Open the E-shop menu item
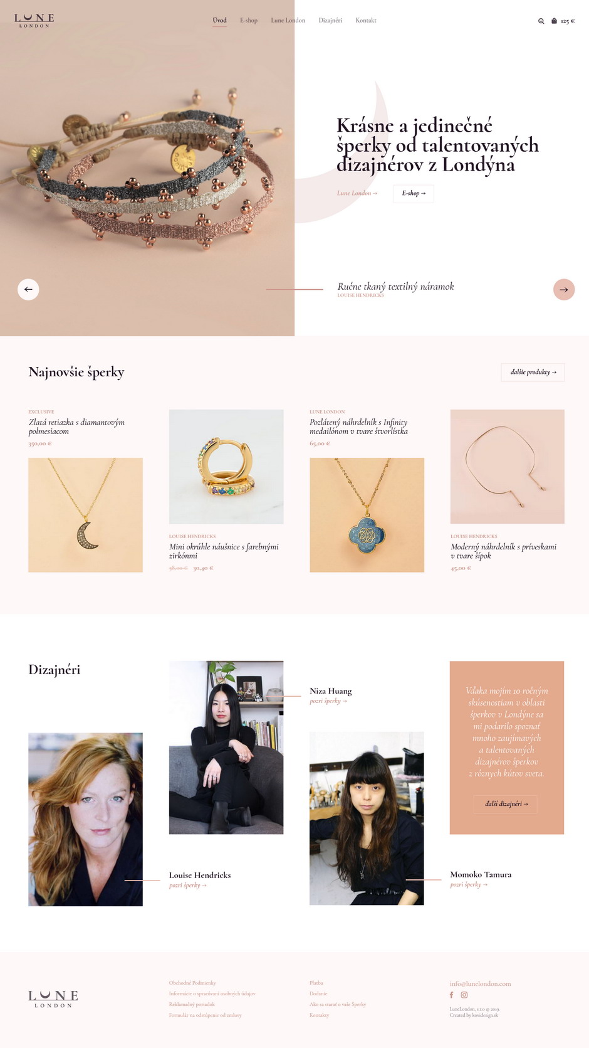The image size is (589, 1048). [249, 20]
